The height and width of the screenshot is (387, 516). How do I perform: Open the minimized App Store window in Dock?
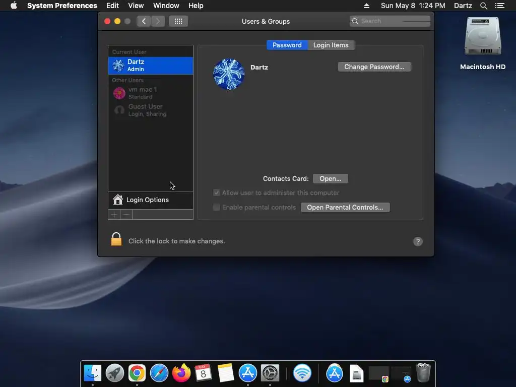401,374
